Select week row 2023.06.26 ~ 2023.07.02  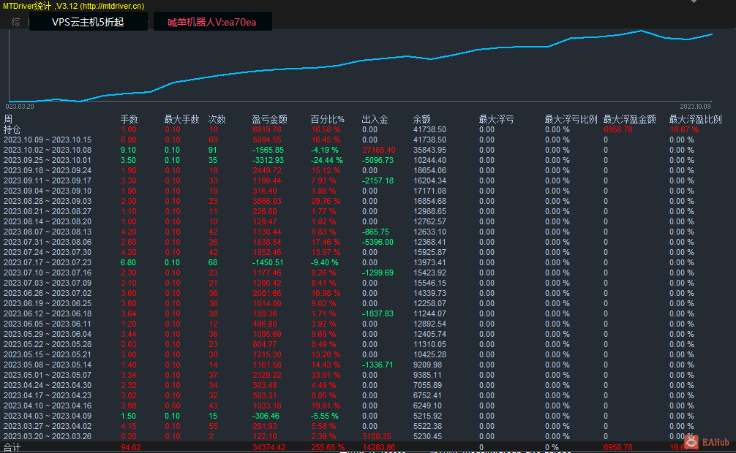pos(48,293)
